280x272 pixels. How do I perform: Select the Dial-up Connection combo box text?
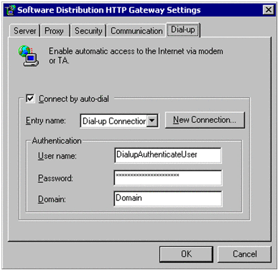114,121
